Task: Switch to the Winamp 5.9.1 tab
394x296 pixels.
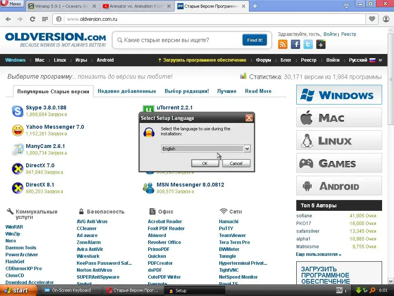Action: tap(62, 6)
